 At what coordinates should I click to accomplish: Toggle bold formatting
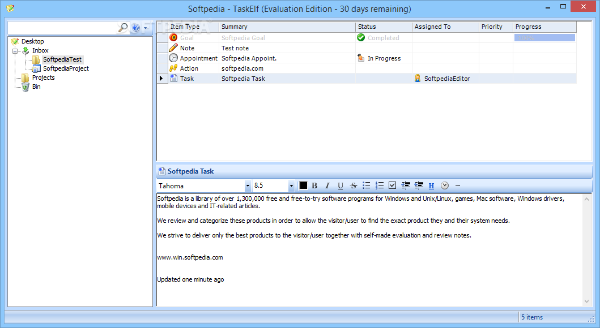point(314,185)
